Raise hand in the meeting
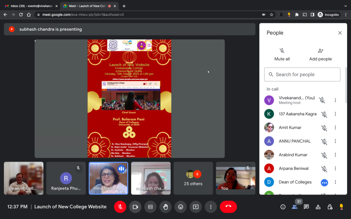351x219 pixels. pos(165,207)
